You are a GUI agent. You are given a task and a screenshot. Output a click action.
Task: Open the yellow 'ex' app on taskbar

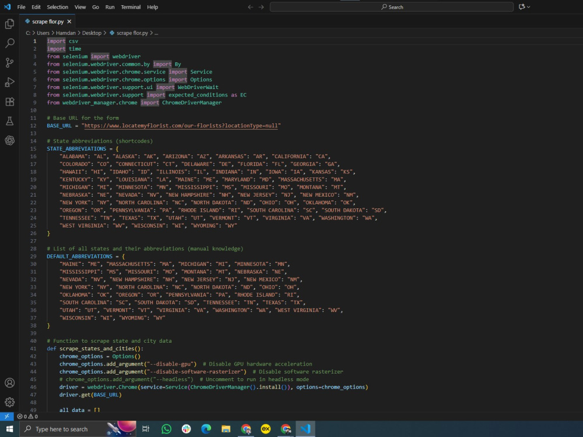[x=265, y=429]
